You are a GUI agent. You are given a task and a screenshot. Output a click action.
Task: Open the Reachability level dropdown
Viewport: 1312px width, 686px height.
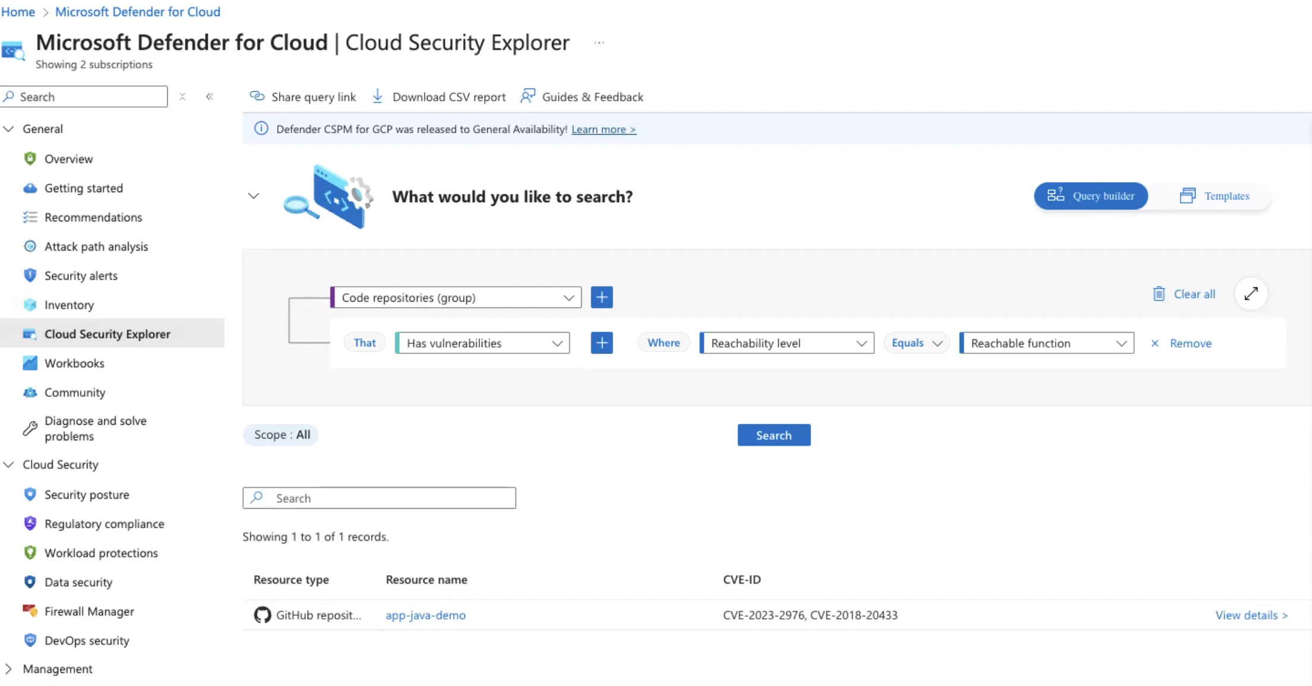[x=786, y=343]
